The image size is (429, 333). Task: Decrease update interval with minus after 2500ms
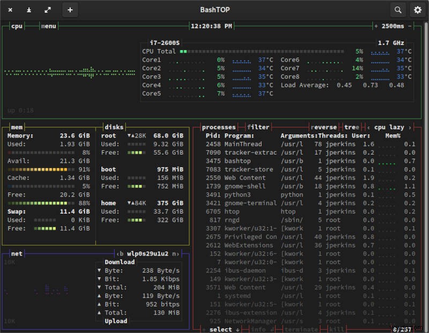coord(410,26)
